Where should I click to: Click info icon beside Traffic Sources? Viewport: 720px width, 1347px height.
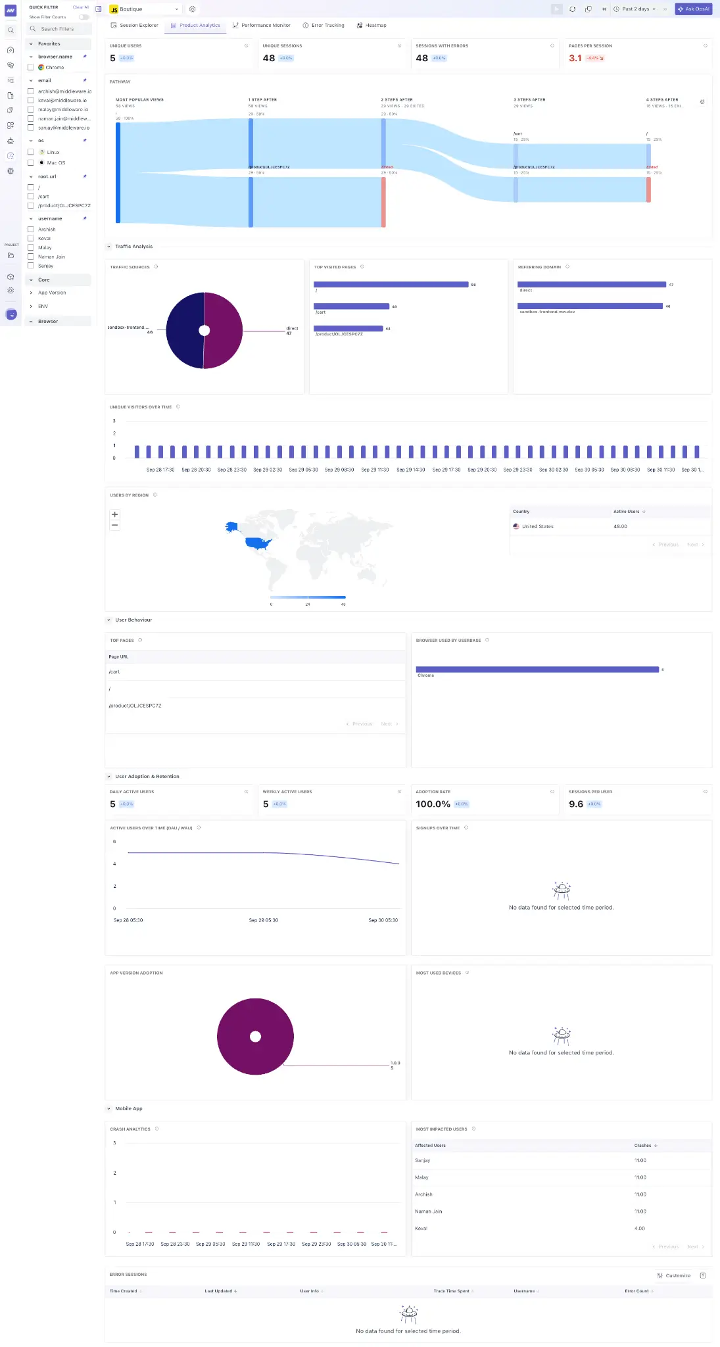tap(156, 267)
